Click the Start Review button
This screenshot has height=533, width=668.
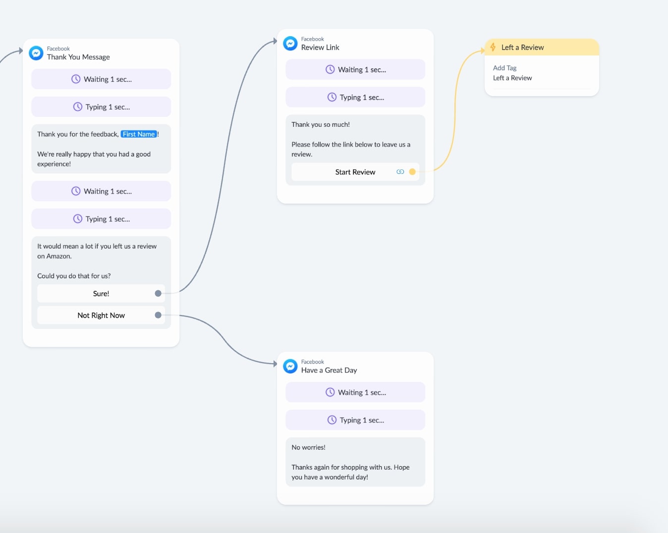pyautogui.click(x=355, y=172)
